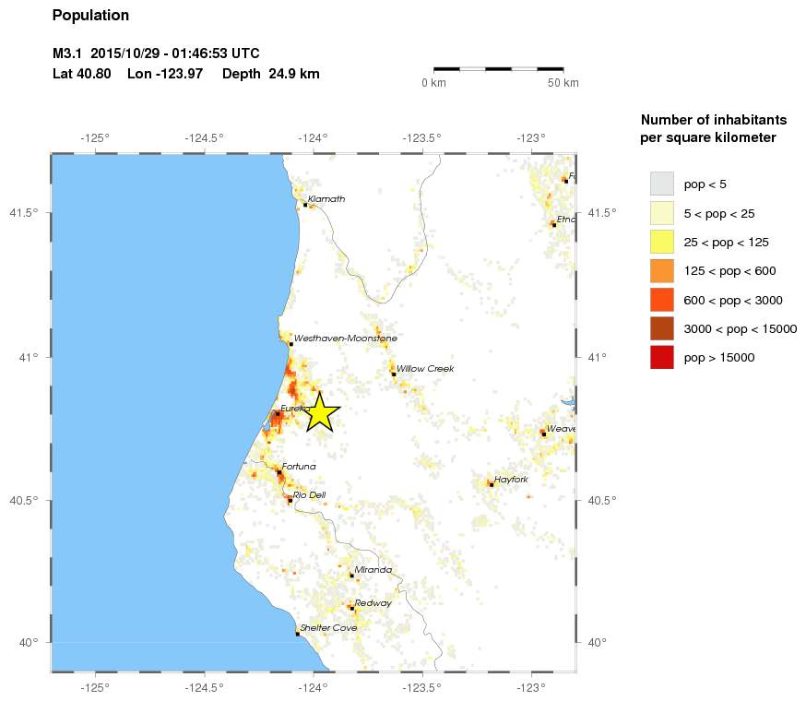
Task: Click the 'pop < 5' legend text
Action: click(705, 184)
